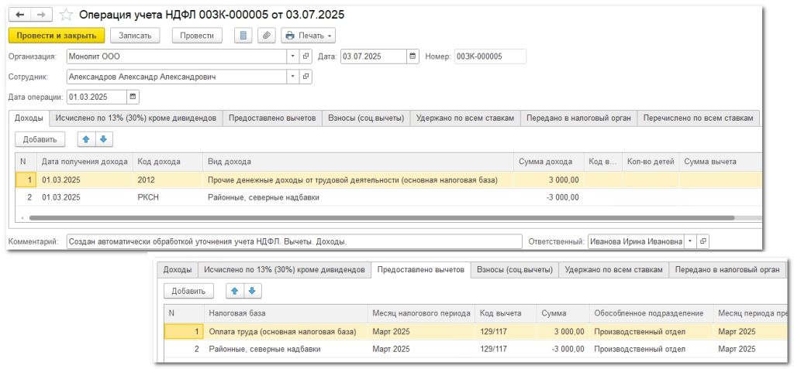Click the Месяц налогового периода column header

tap(422, 313)
